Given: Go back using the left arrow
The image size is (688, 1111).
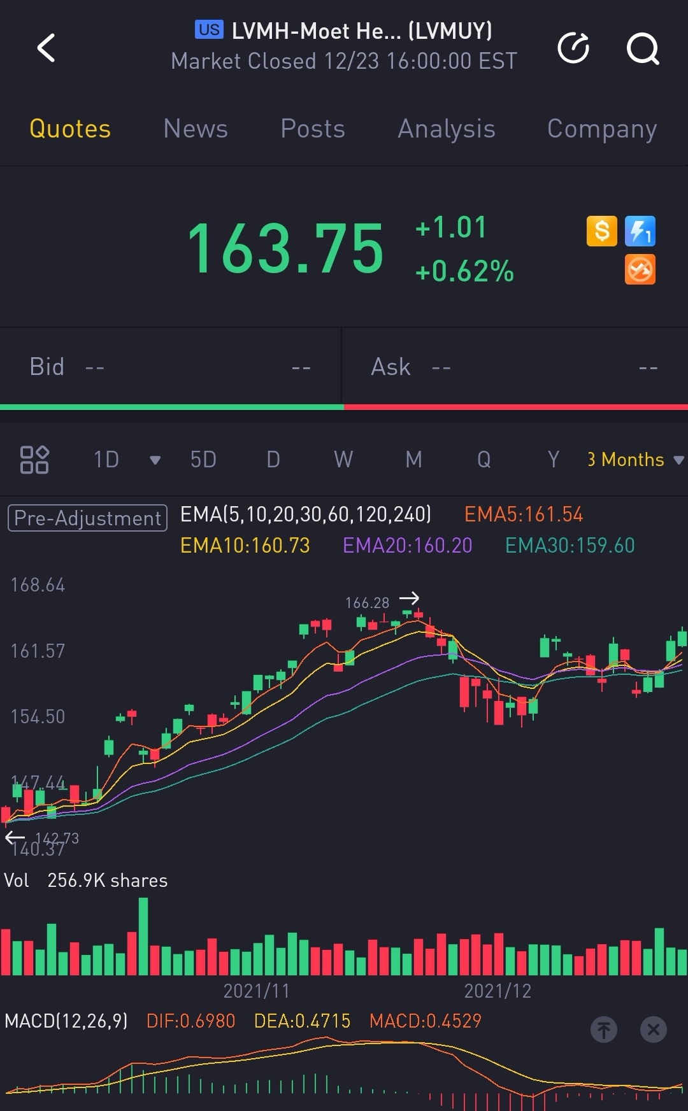Looking at the screenshot, I should (47, 48).
